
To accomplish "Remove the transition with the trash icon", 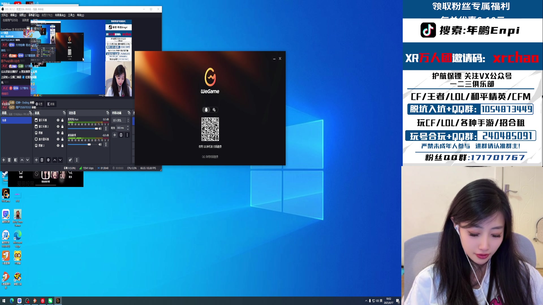I will pos(121,135).
